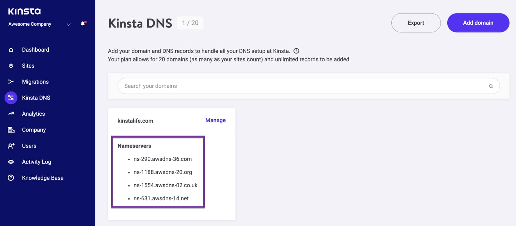Click the Analytics trend icon
Screen dimensions: 516x226
point(11,113)
